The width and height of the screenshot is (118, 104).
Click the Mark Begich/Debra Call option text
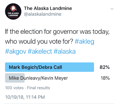[35, 67]
